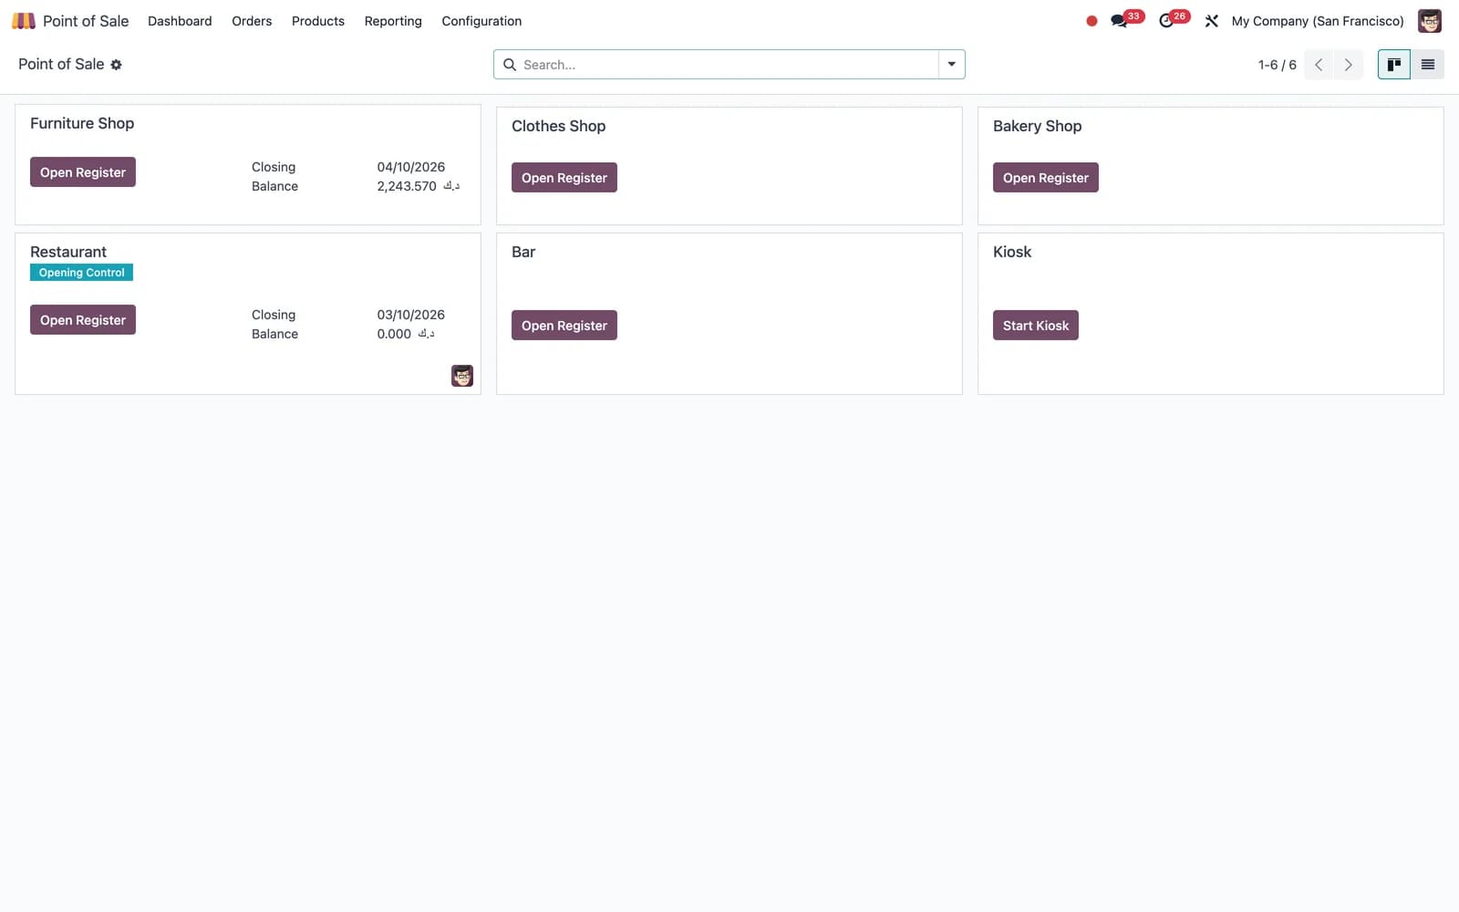Open Register for Bakery Shop
1459x912 pixels.
coord(1046,178)
